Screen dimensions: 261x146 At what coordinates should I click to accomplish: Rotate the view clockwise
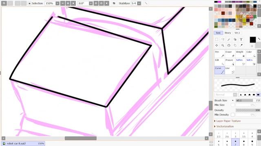(102, 3)
